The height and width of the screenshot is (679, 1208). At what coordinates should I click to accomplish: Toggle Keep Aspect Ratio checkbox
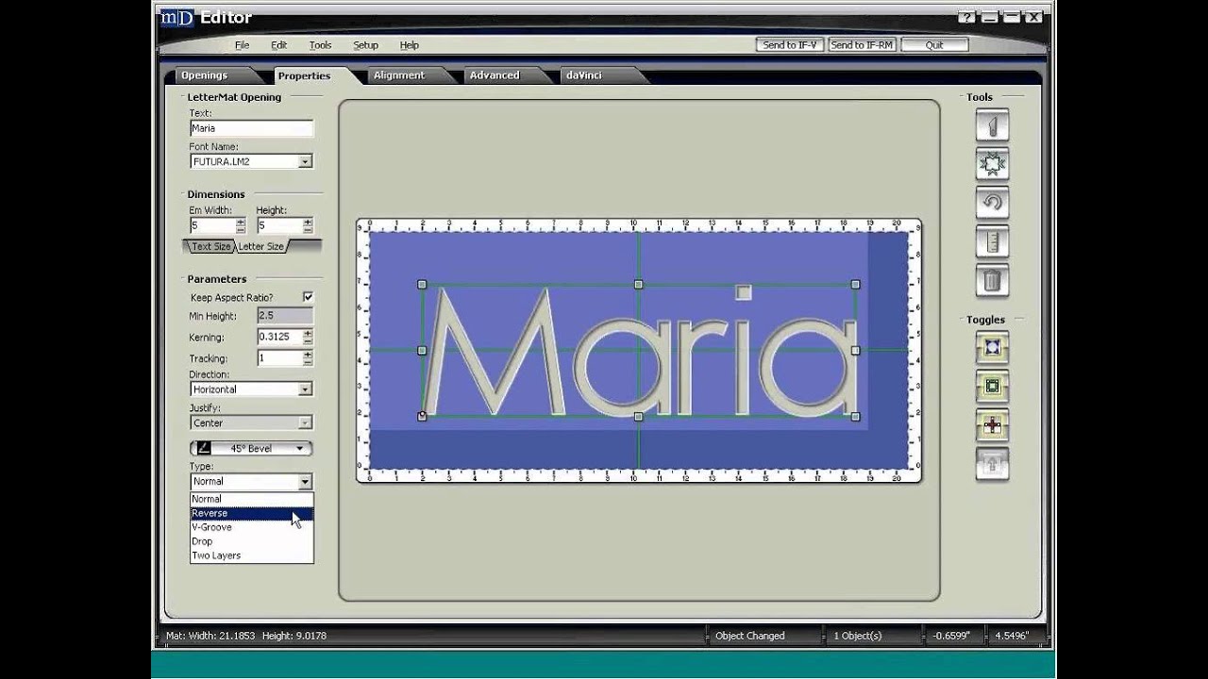pyautogui.click(x=308, y=297)
